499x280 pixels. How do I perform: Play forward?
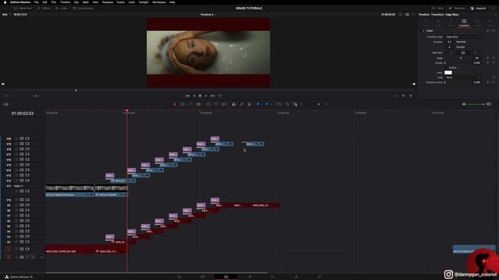206,96
